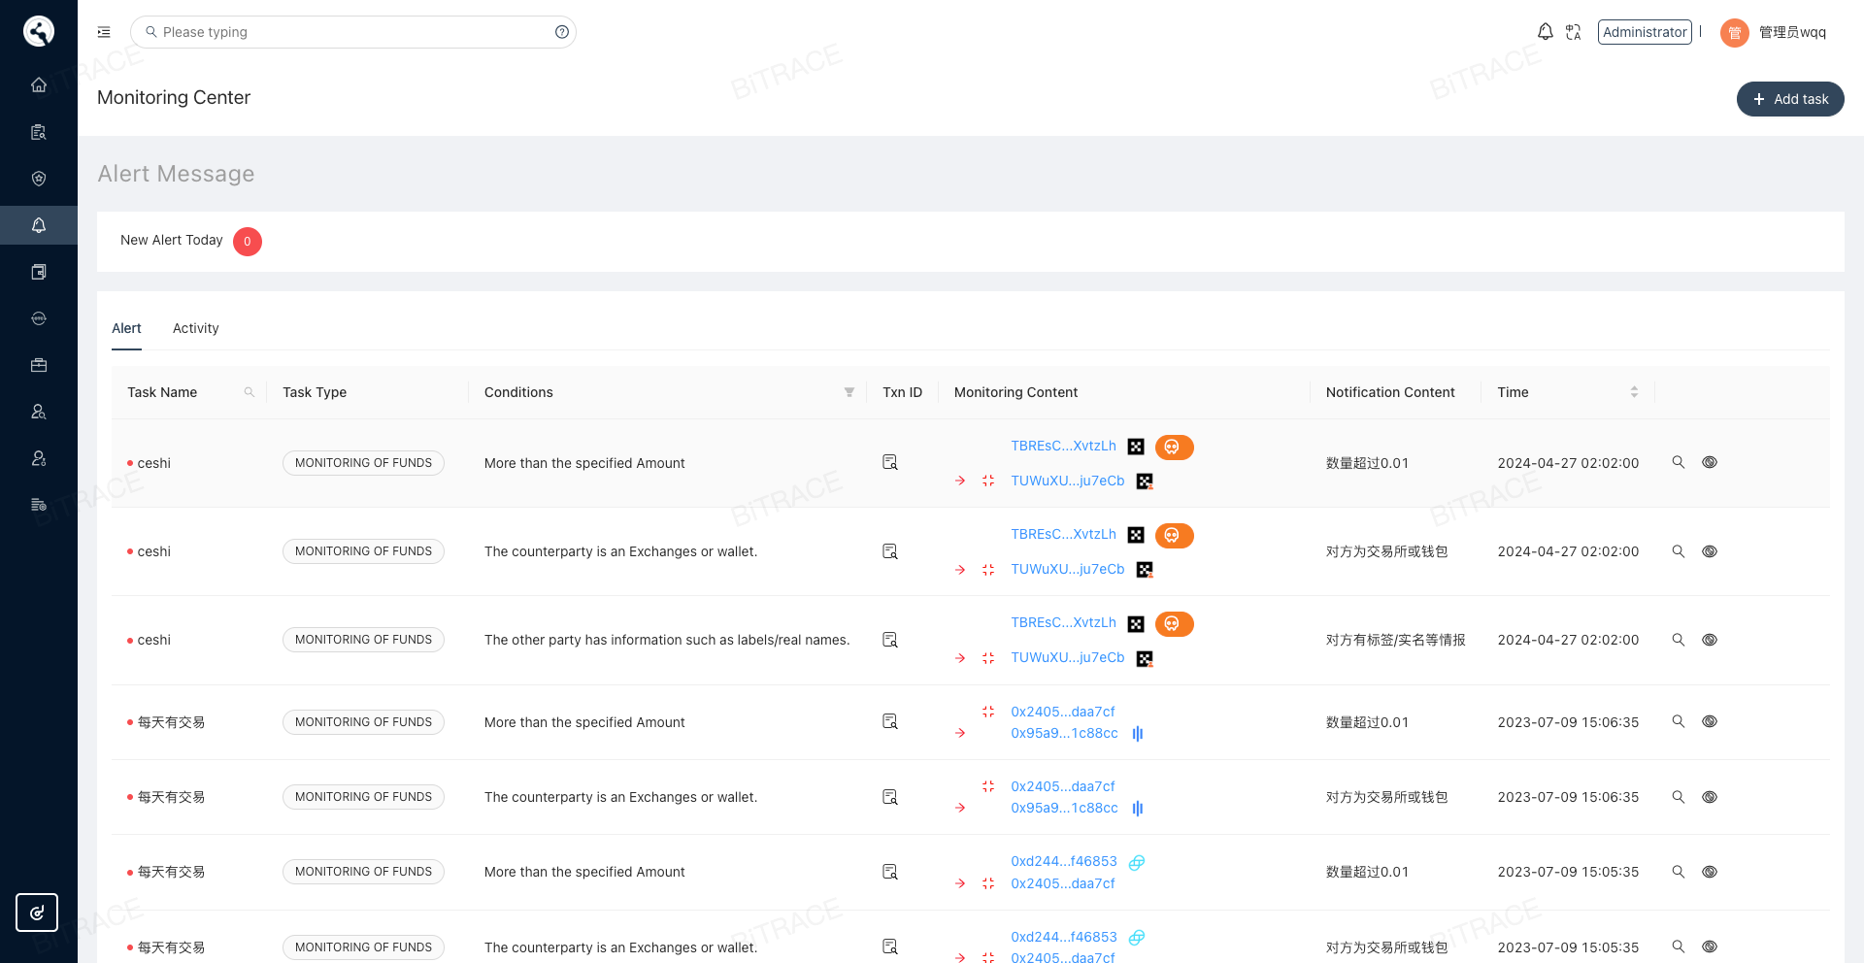Open the globe network sidebar icon

tap(39, 318)
